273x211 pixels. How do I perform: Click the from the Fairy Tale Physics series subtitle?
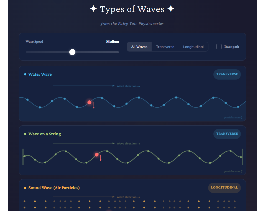click(132, 24)
